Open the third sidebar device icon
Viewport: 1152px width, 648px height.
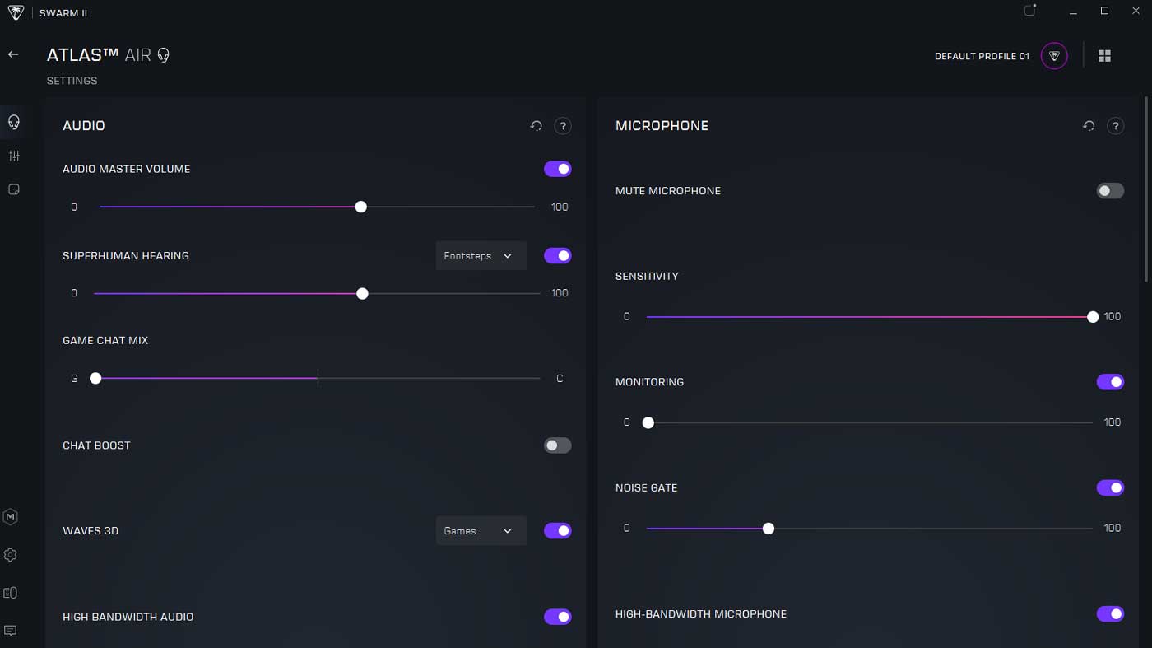click(13, 189)
